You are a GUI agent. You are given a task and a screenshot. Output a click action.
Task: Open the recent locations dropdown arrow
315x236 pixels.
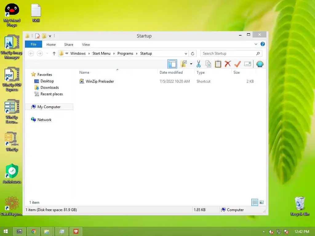47,53
